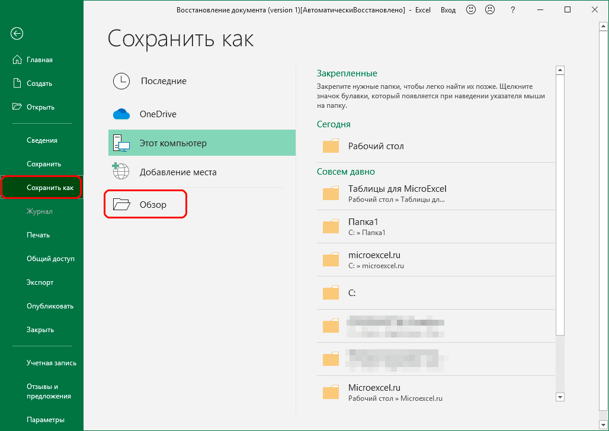Select the Последние clock icon
Image resolution: width=609 pixels, height=431 pixels.
tap(121, 81)
